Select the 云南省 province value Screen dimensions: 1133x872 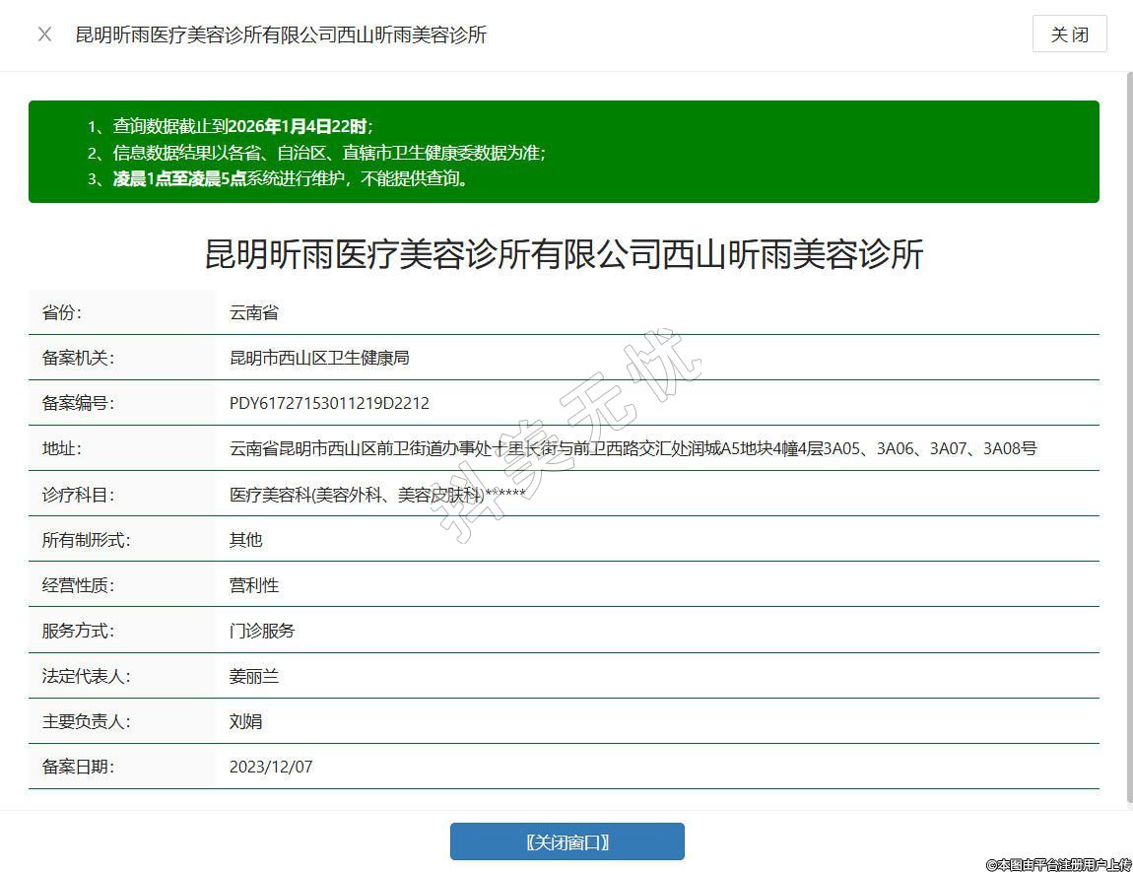pos(254,312)
